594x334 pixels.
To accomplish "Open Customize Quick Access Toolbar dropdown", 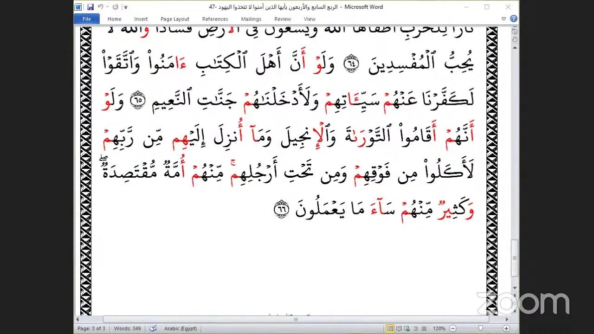I will pyautogui.click(x=126, y=7).
